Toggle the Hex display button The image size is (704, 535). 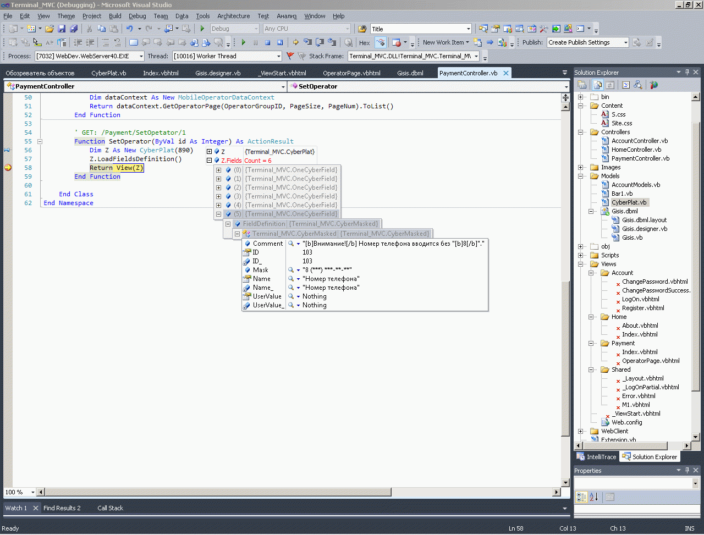coord(364,42)
